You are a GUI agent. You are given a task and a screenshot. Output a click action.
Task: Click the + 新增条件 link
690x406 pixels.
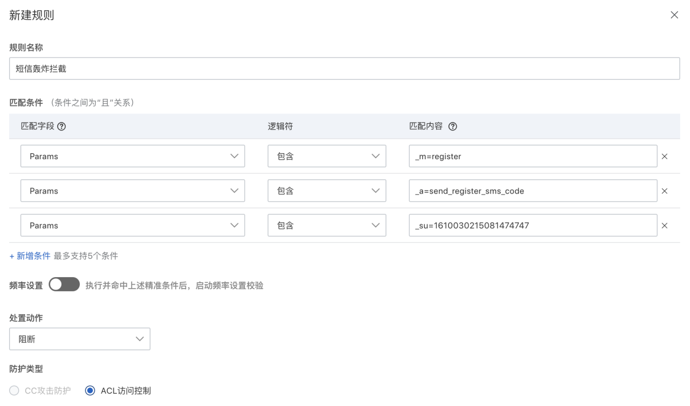click(30, 256)
